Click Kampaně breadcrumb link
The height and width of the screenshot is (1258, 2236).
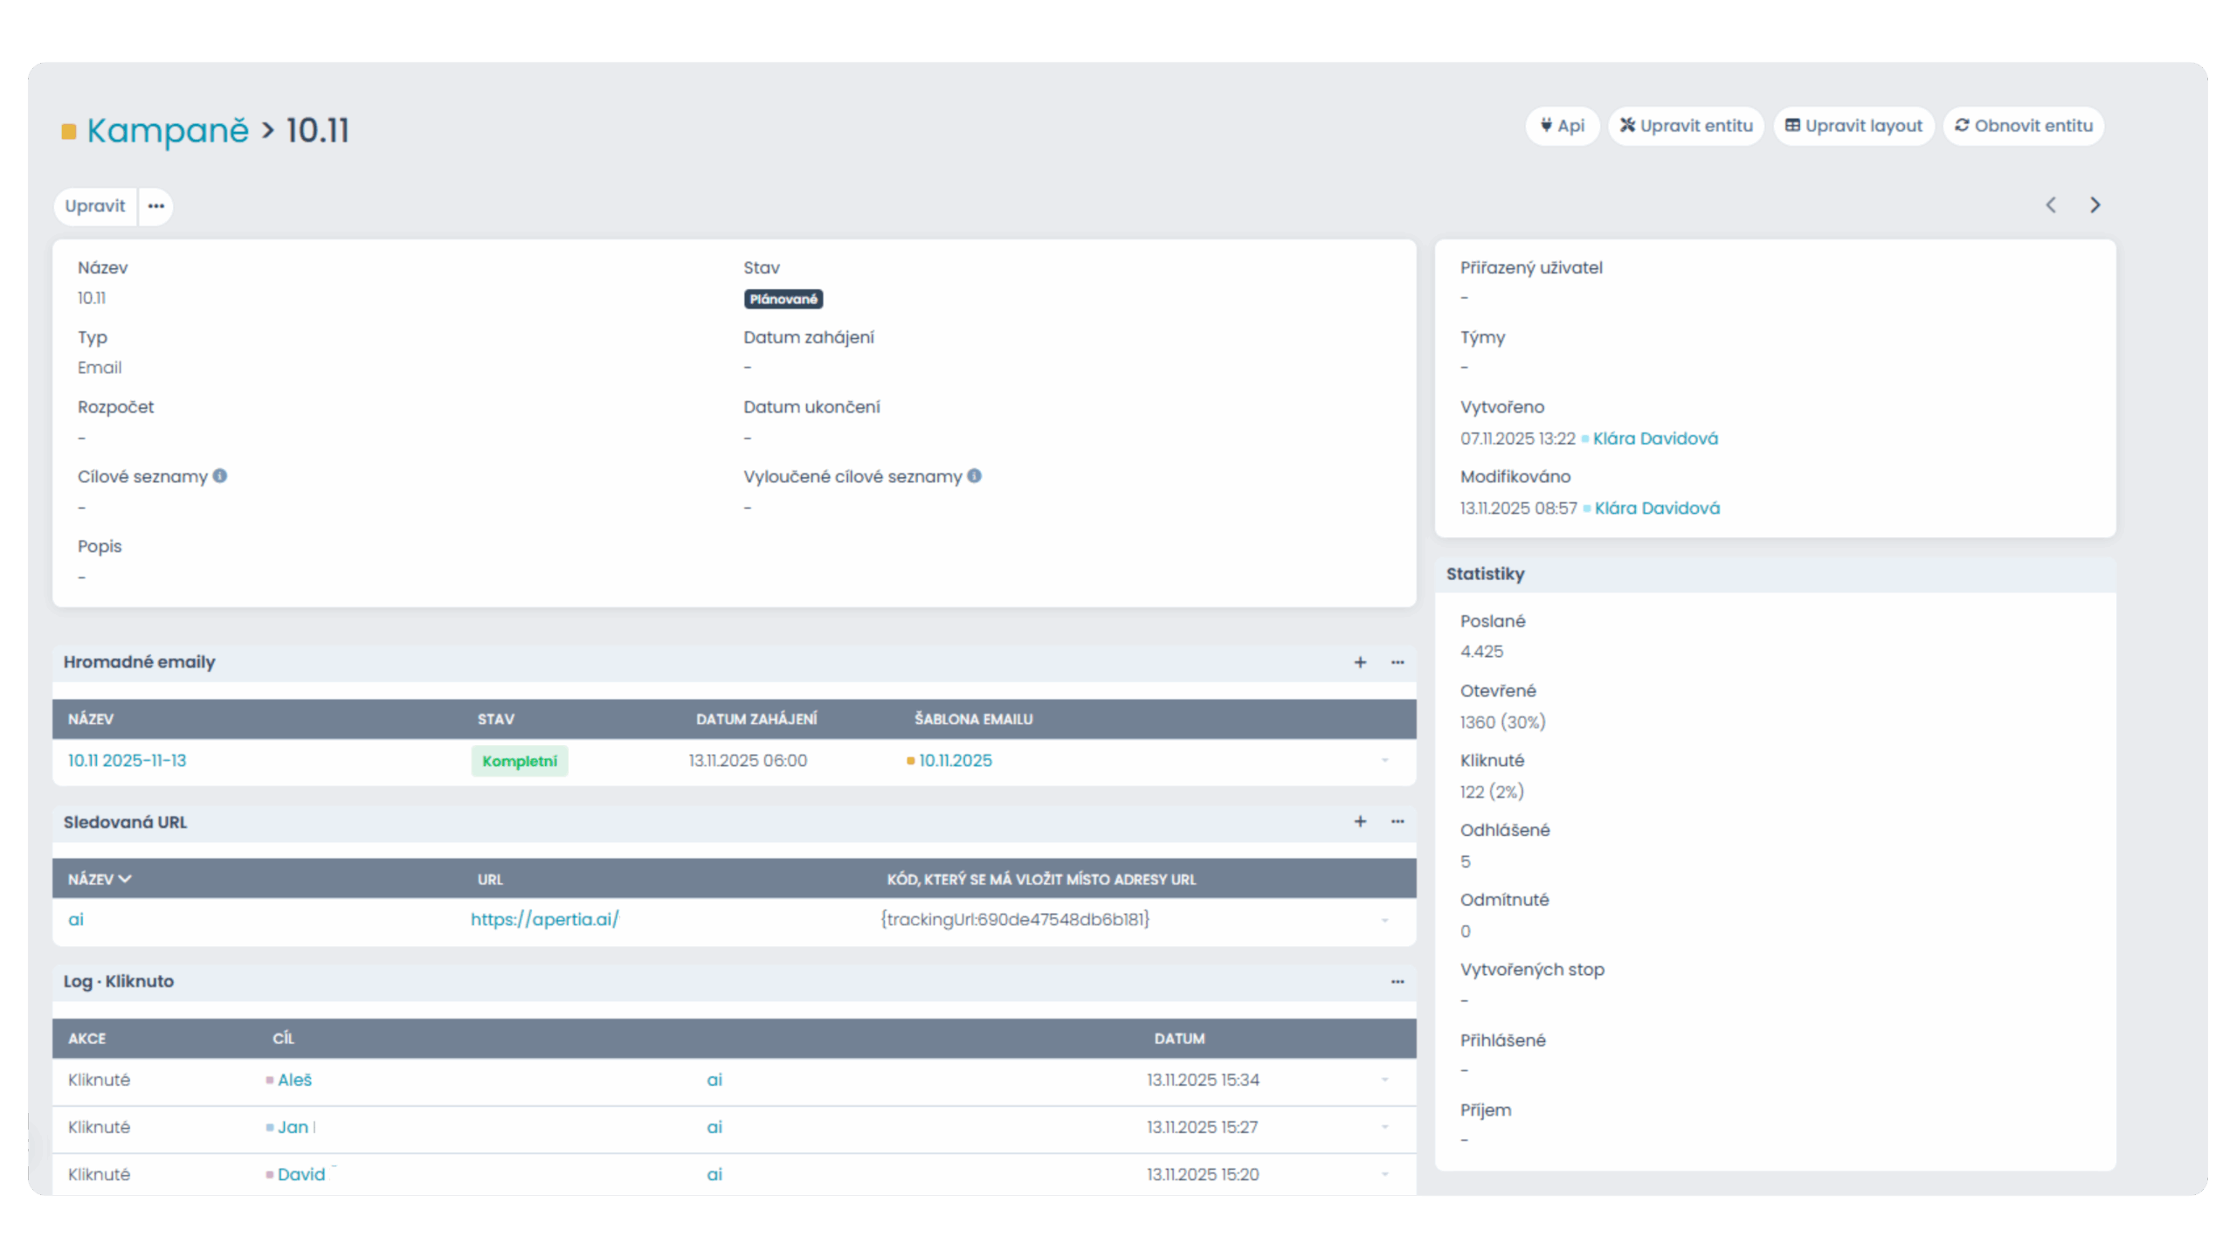coord(167,131)
